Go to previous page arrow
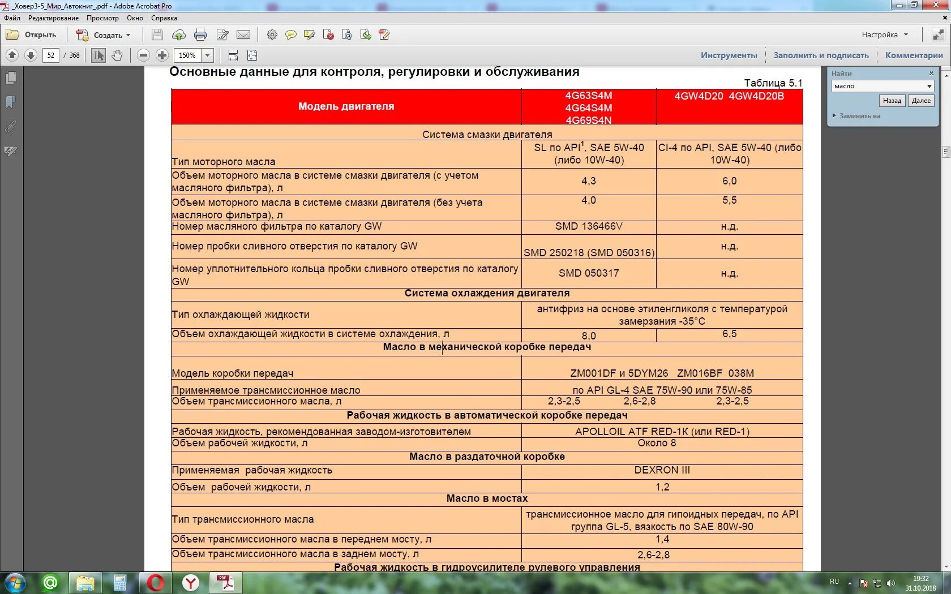951x594 pixels. point(12,55)
